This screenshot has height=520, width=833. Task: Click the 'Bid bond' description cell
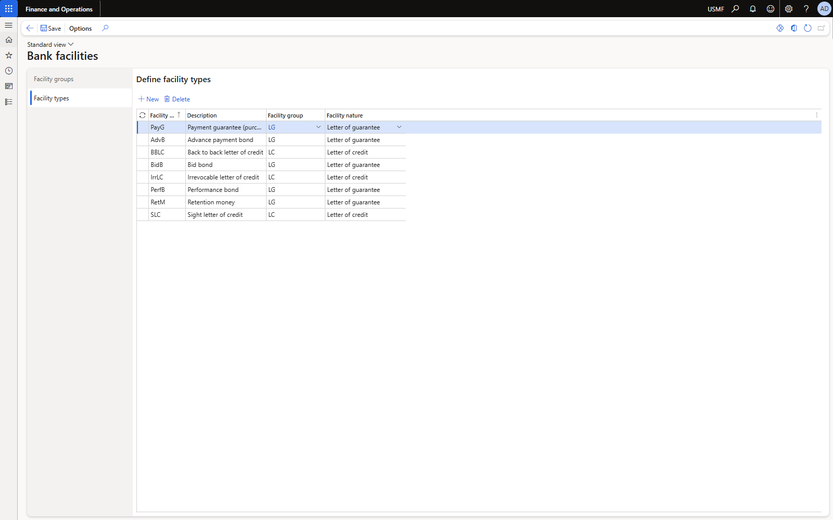225,165
